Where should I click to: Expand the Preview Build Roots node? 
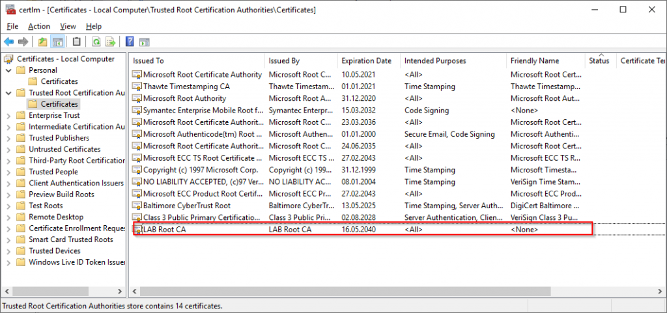[9, 195]
